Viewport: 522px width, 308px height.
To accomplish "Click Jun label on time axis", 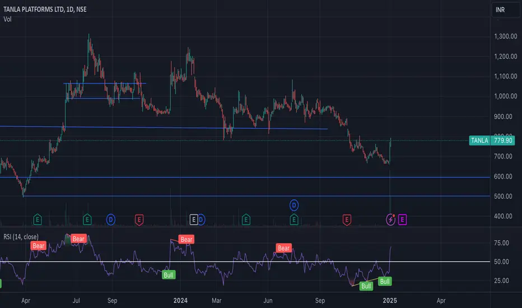I will coord(268,301).
